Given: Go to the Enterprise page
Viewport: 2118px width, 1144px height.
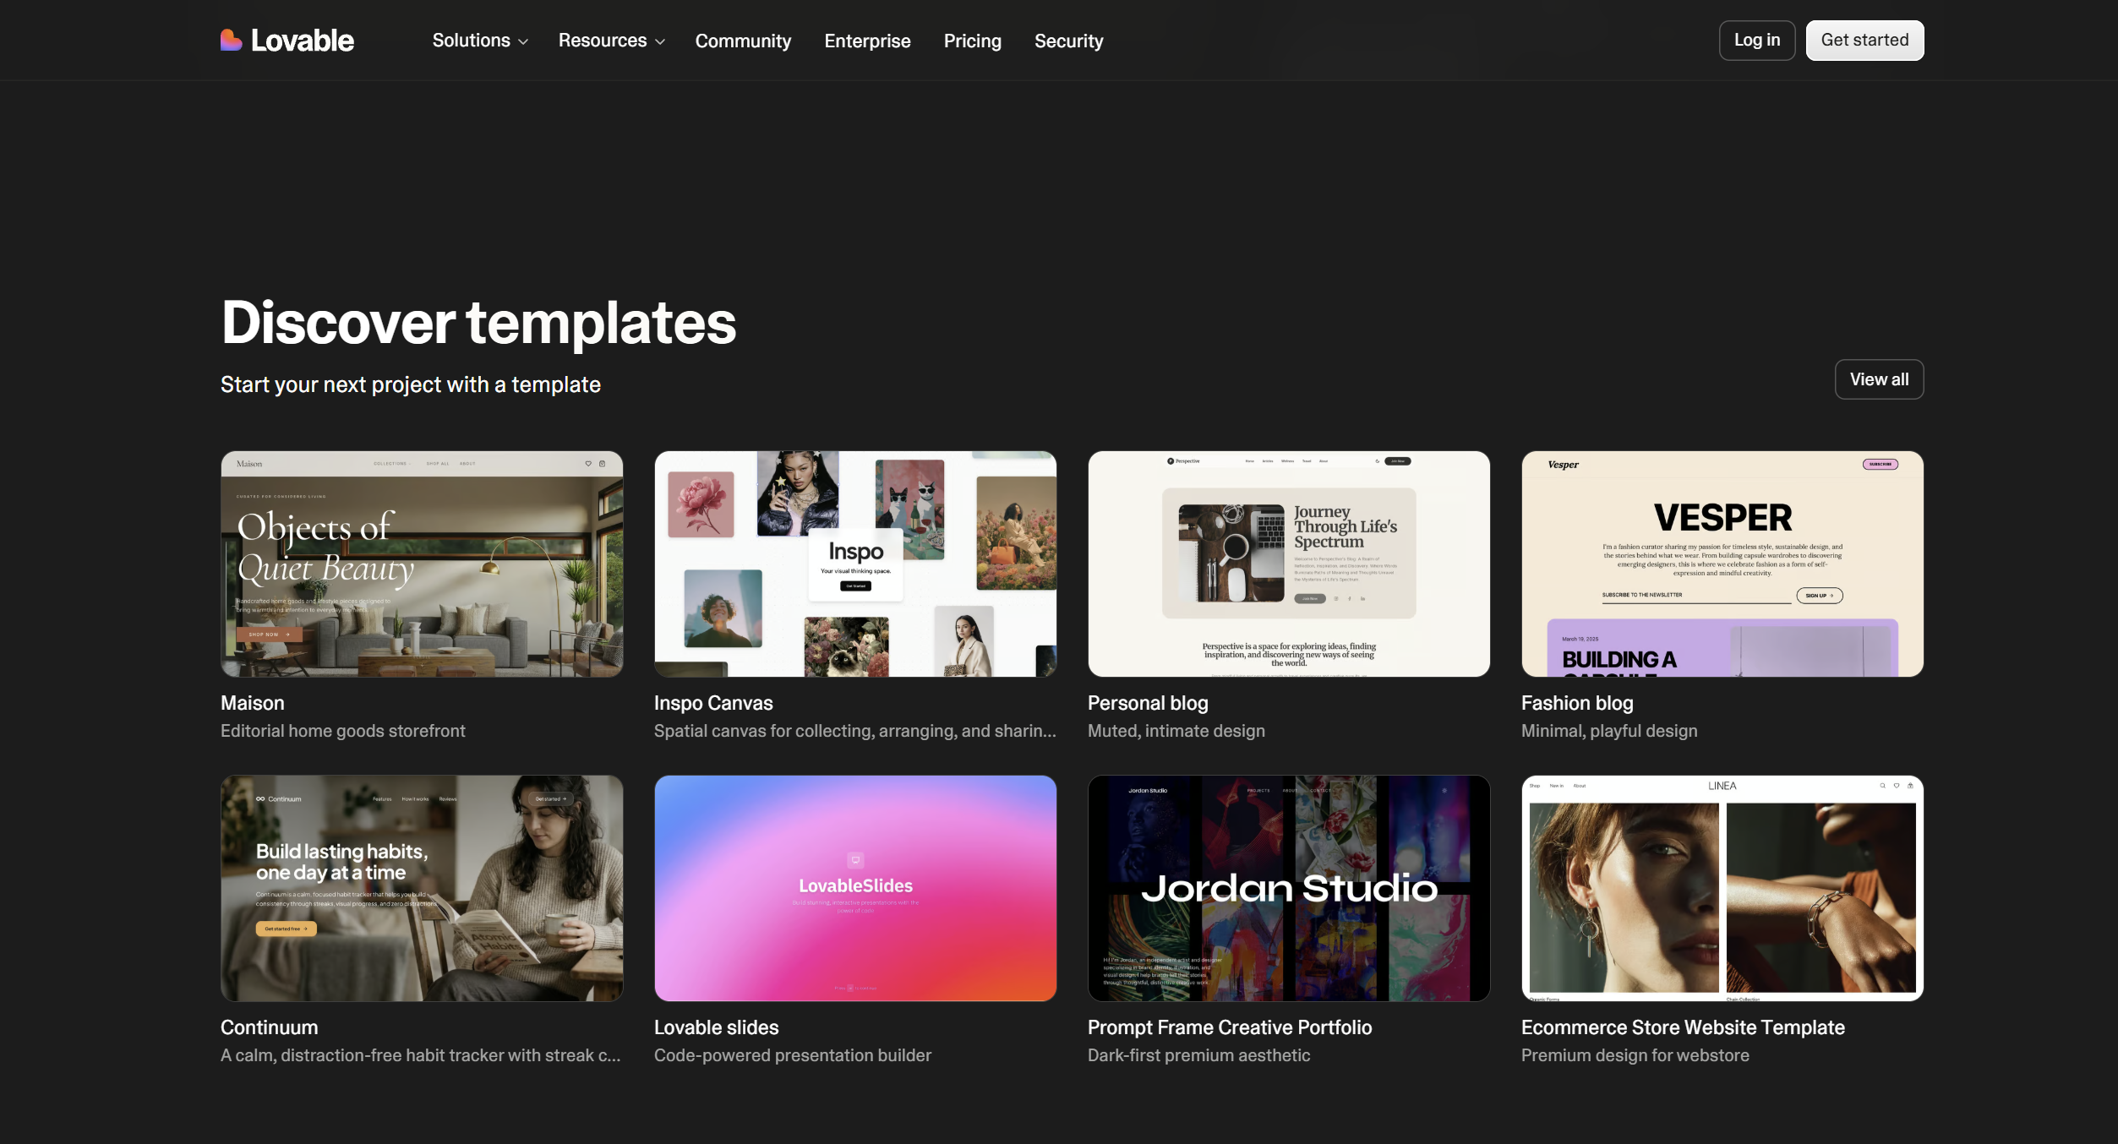Looking at the screenshot, I should [x=867, y=41].
